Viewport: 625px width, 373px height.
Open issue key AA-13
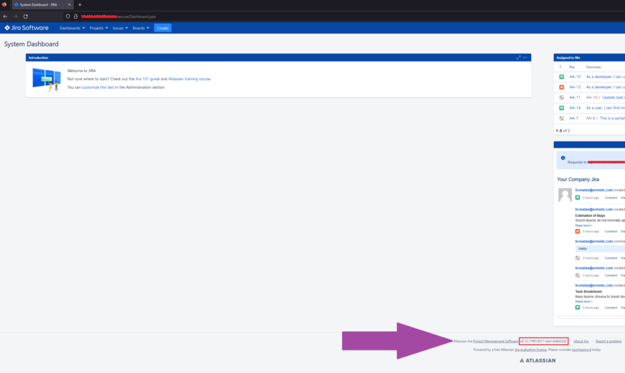coord(575,87)
